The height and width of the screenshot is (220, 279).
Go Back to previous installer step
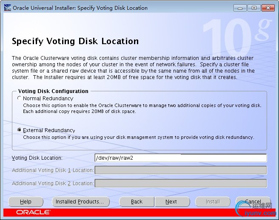(137, 202)
